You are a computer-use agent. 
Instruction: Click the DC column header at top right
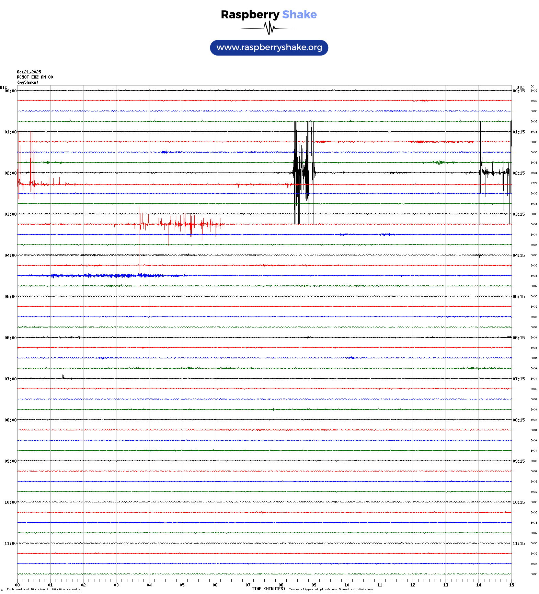pyautogui.click(x=532, y=87)
